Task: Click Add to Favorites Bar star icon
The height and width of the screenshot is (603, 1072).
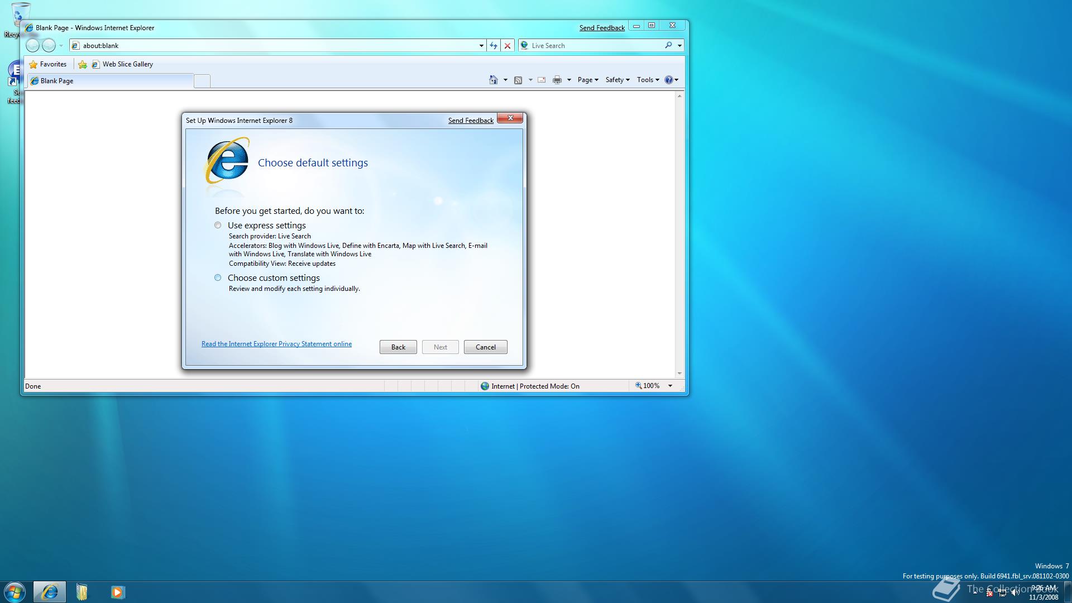Action: click(83, 64)
